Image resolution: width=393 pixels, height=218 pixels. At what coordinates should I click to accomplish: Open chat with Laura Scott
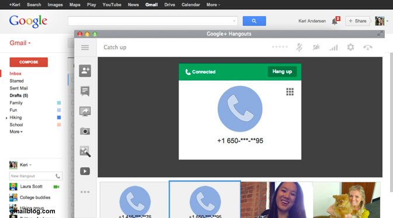[x=32, y=186]
